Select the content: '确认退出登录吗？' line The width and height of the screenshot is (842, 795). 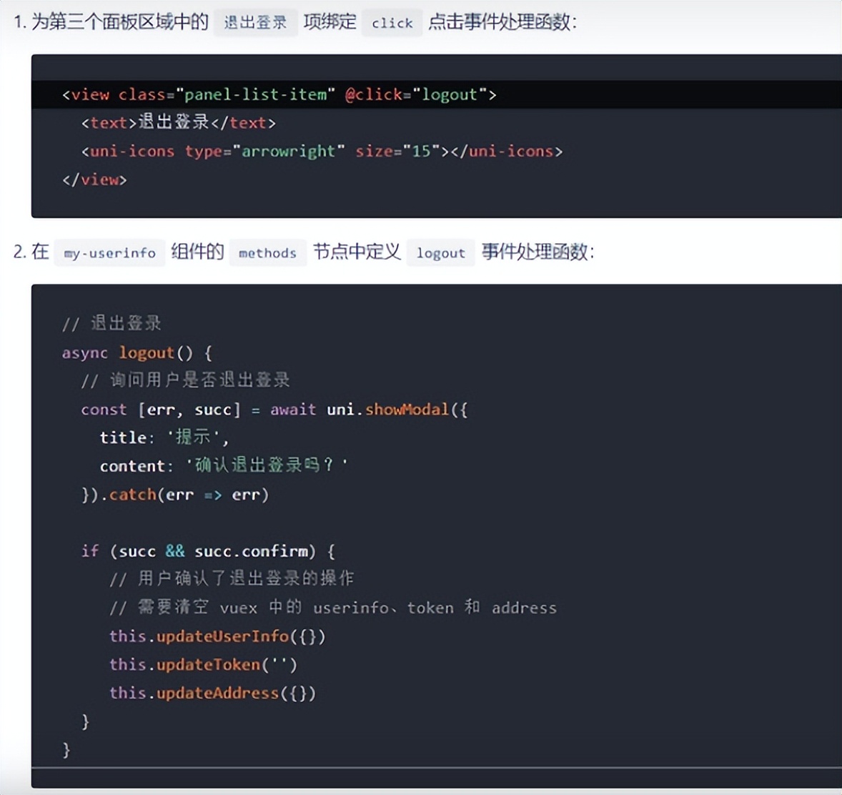point(222,465)
